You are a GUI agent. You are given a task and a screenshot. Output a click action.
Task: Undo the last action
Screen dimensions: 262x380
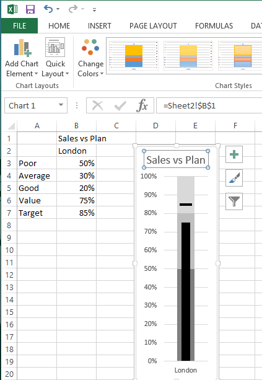click(x=48, y=9)
